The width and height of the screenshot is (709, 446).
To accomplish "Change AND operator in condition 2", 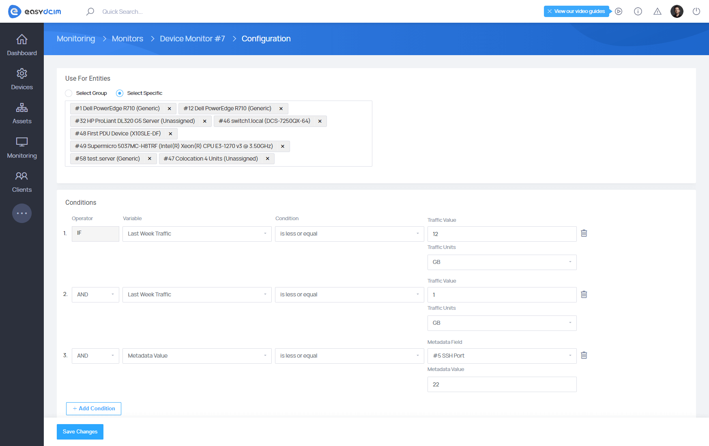I will pyautogui.click(x=95, y=295).
